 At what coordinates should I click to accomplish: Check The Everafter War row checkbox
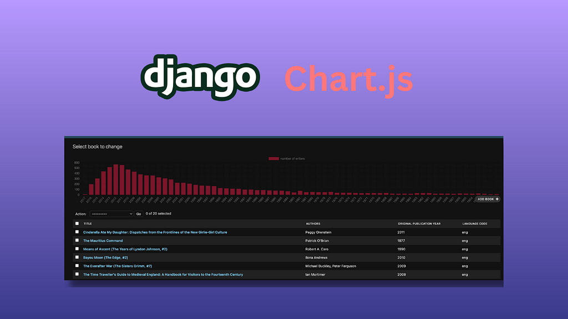77,265
